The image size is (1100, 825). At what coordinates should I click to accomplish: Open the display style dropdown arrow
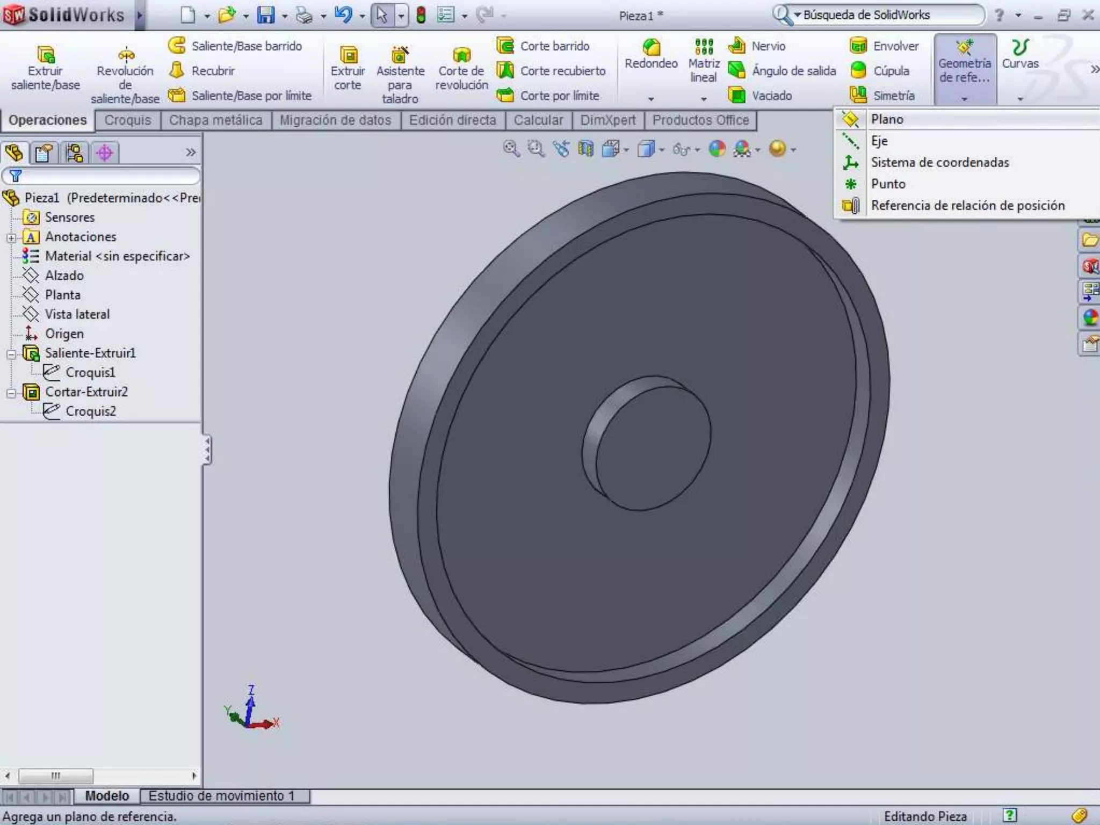click(x=662, y=150)
